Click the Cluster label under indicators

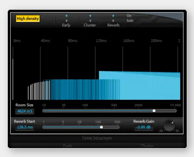tap(90, 25)
